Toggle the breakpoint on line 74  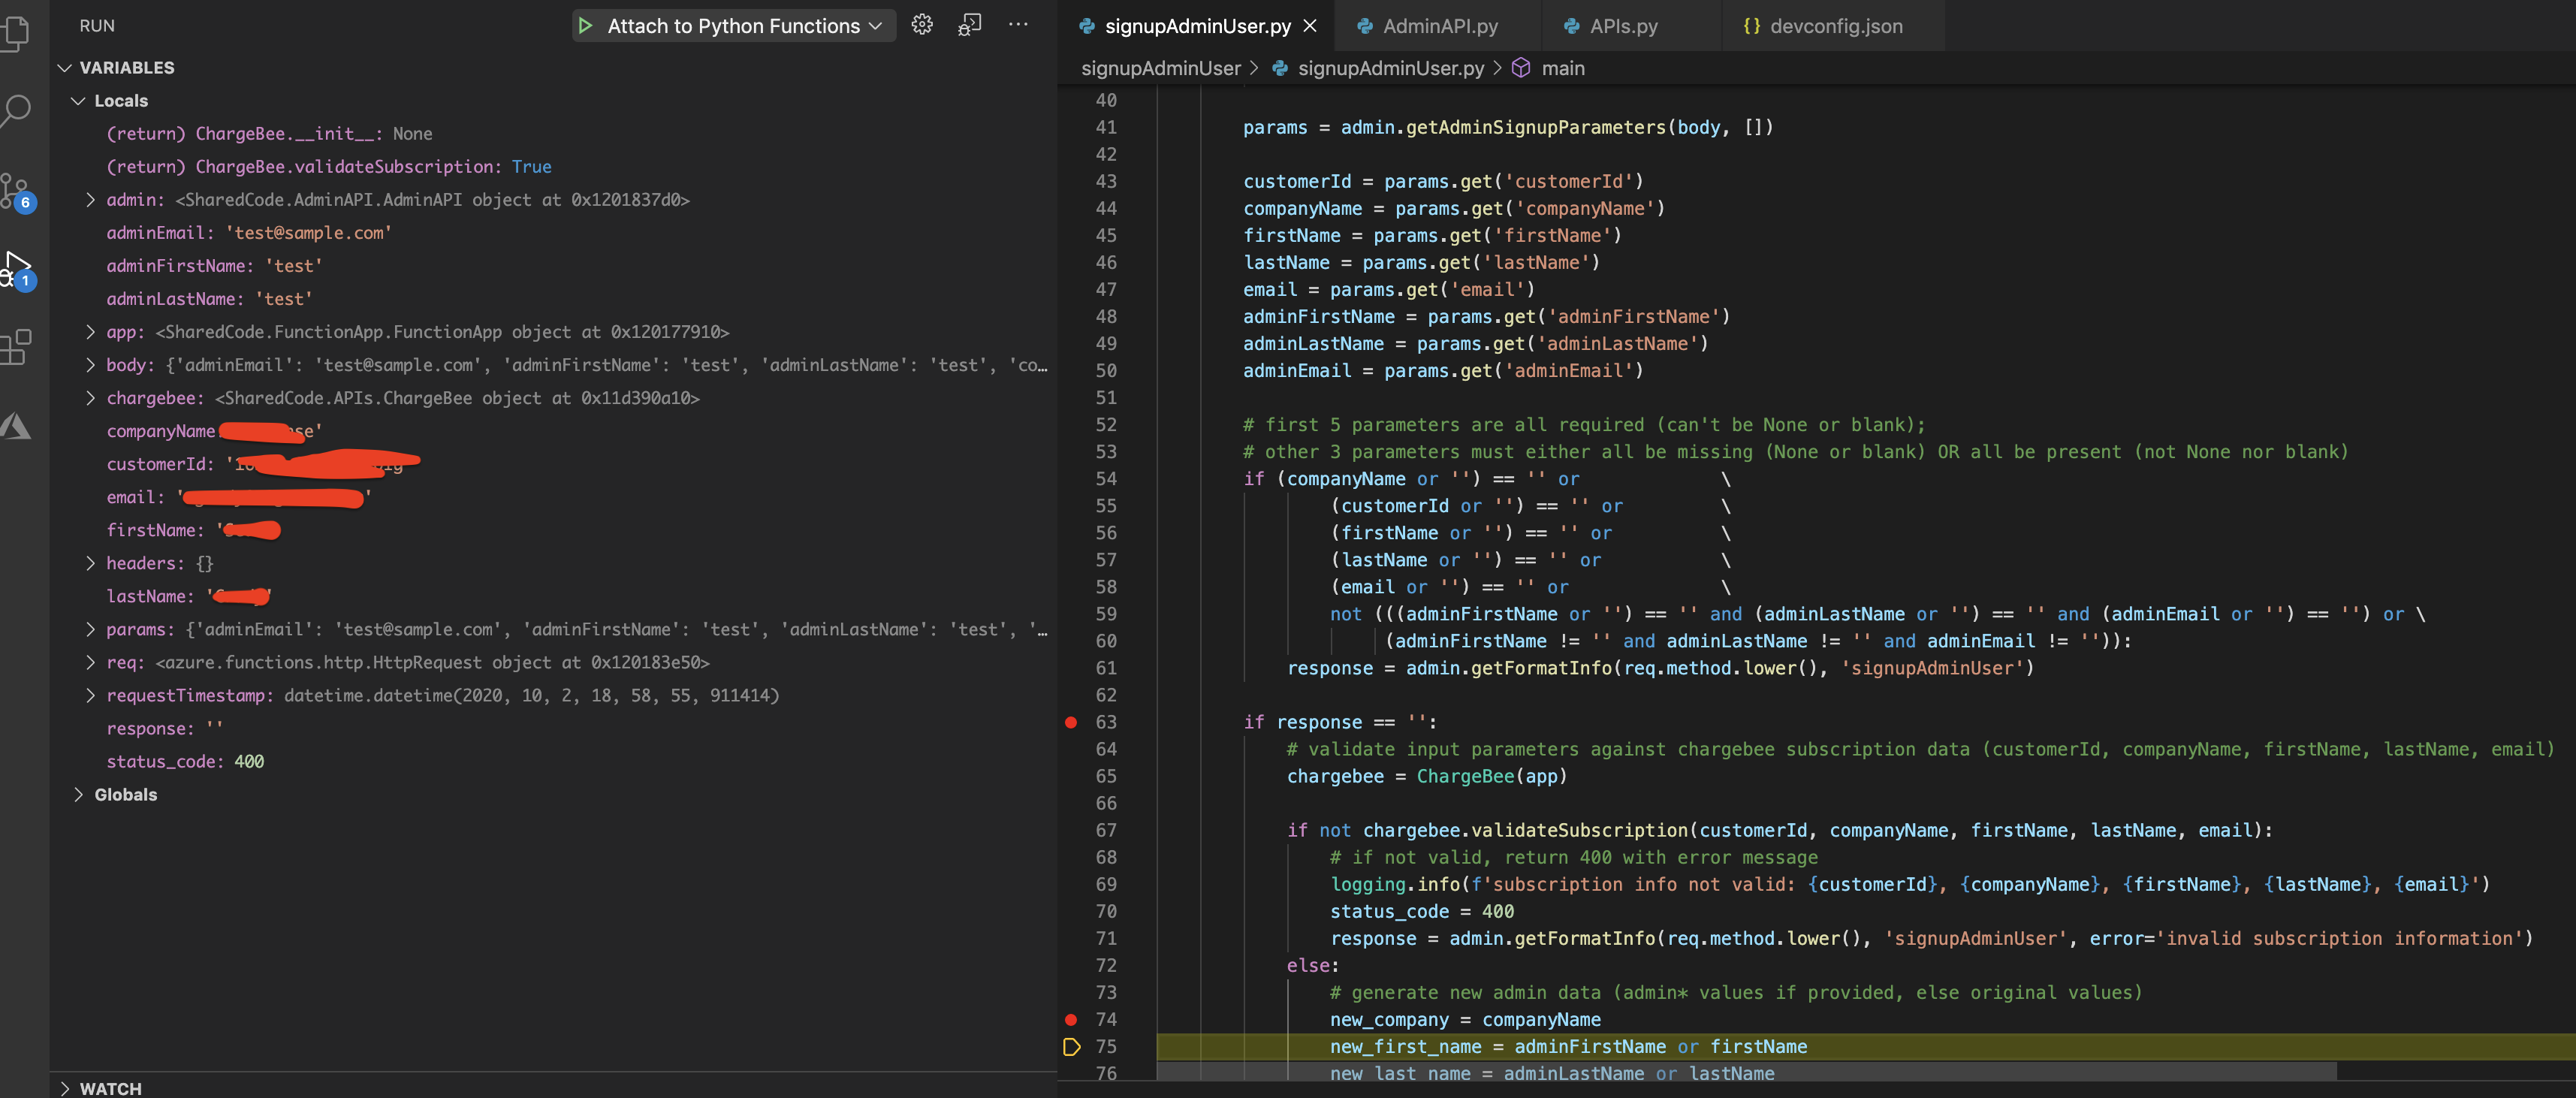pos(1071,1020)
